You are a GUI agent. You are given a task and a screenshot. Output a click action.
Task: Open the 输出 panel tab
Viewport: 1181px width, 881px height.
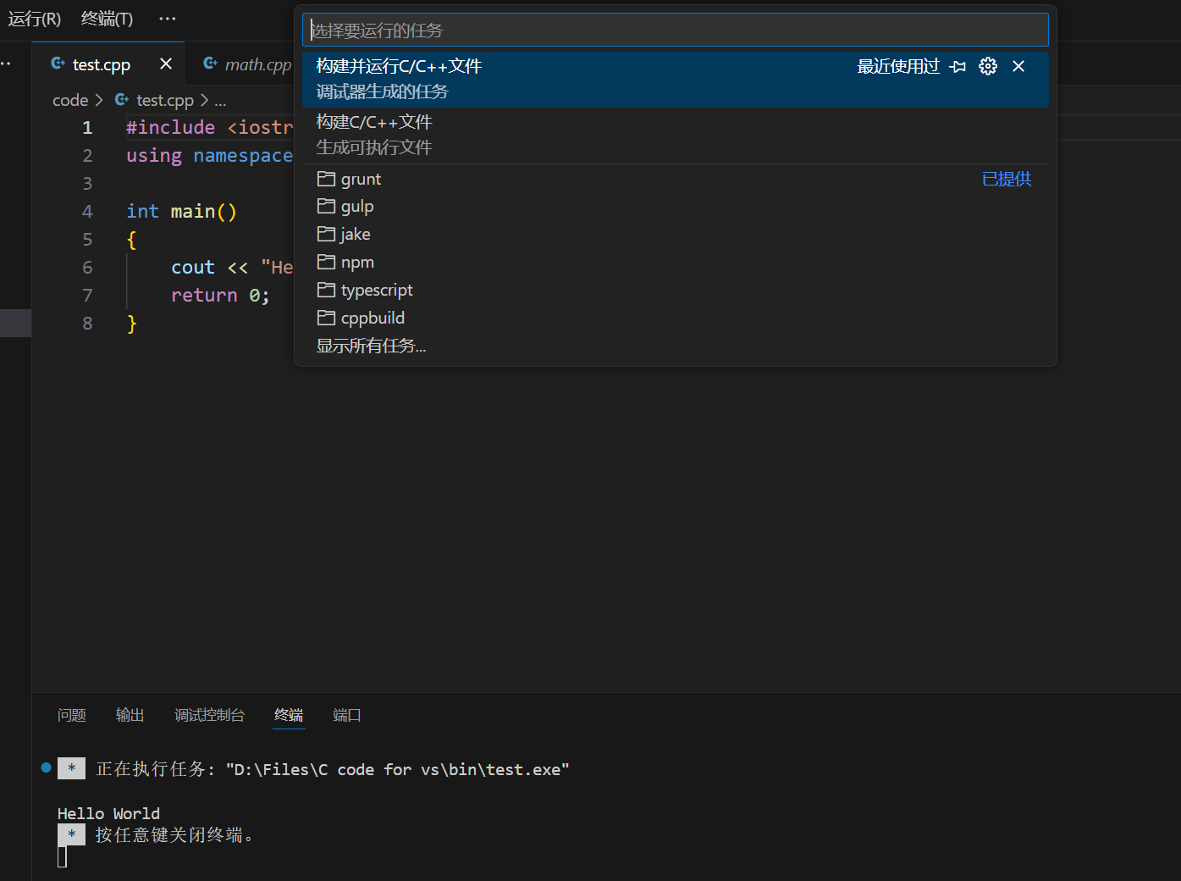pos(130,715)
